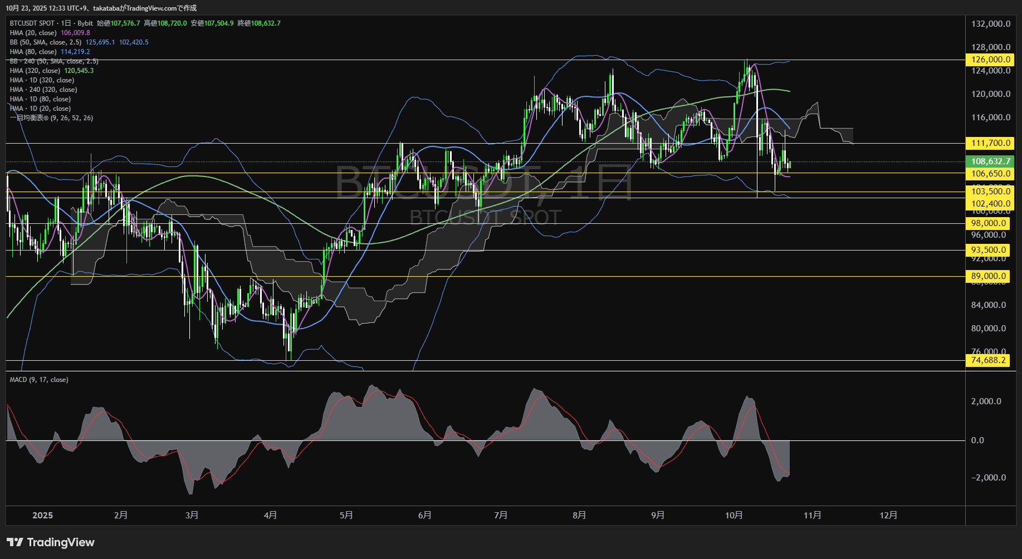The image size is (1022, 559).
Task: Click the 10月 label on time axis
Action: 734,515
